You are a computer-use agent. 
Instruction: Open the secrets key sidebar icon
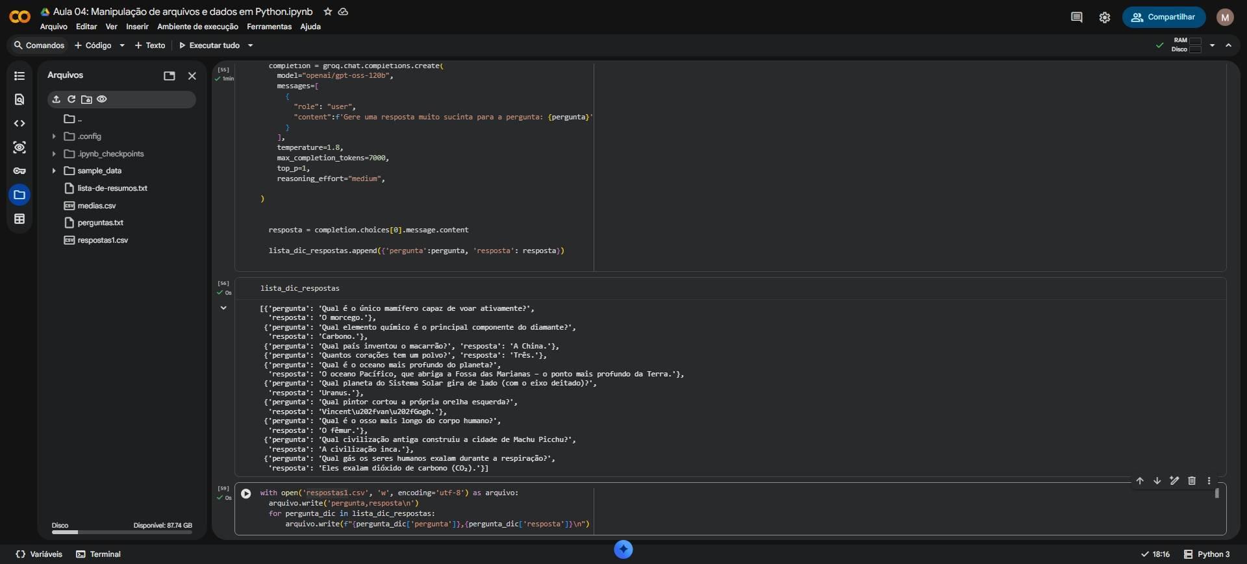(x=19, y=171)
